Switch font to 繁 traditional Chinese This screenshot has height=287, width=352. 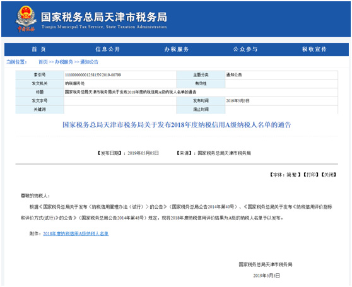(295, 175)
